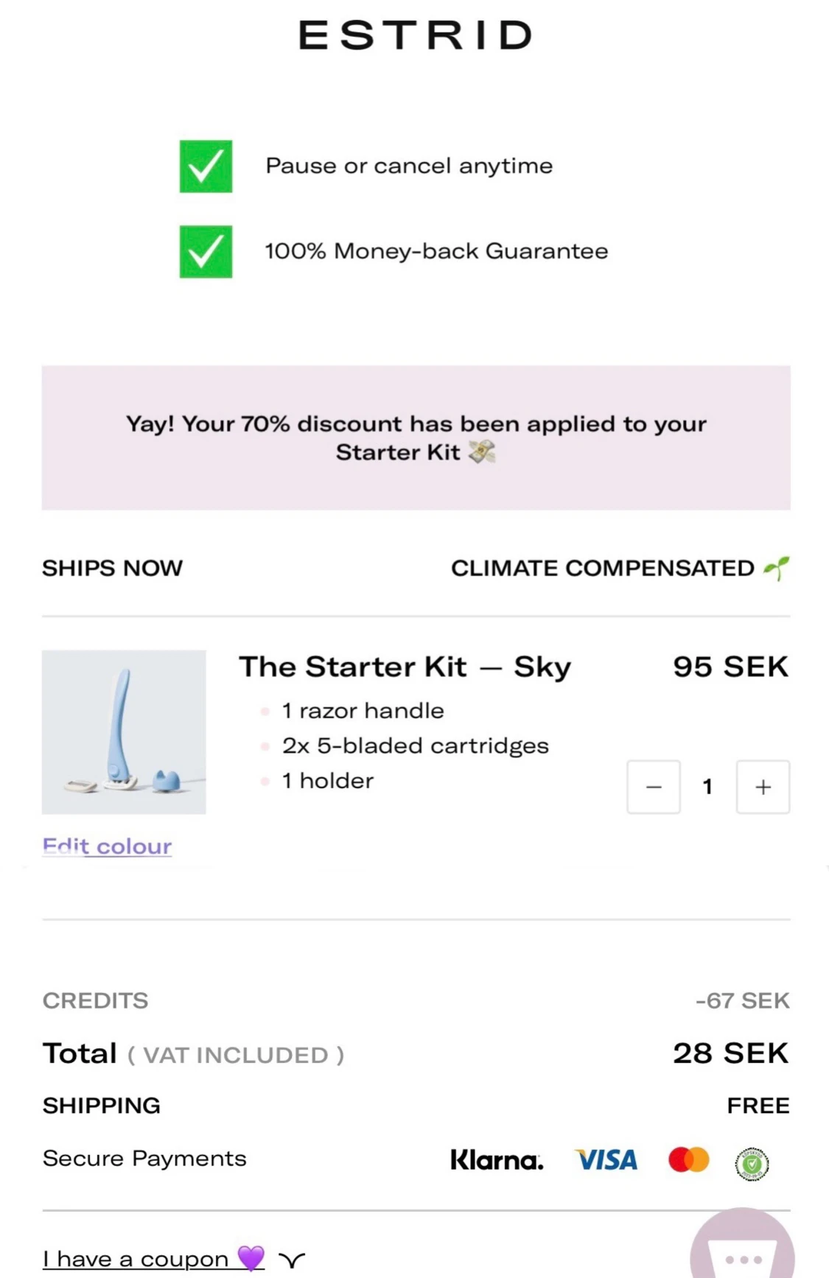Viewport: 829px width, 1278px height.
Task: Click the Klarna payment icon
Action: click(497, 1159)
